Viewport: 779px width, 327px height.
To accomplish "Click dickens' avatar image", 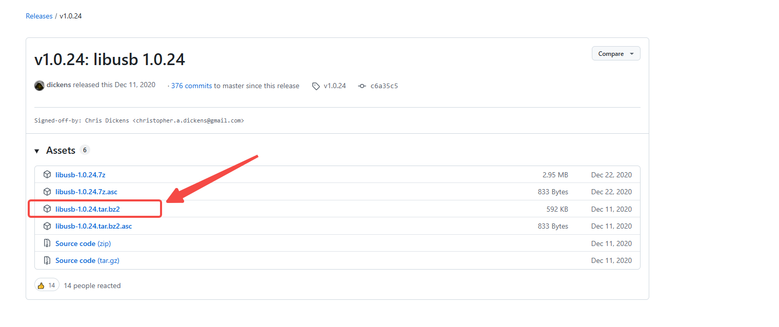I will click(x=39, y=86).
